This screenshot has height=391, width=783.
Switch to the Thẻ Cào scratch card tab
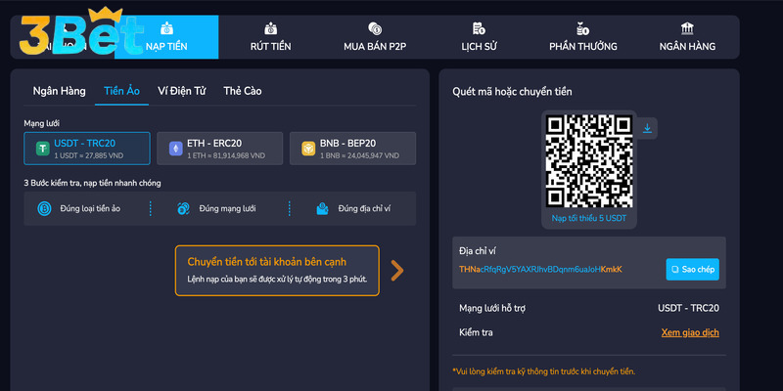243,91
